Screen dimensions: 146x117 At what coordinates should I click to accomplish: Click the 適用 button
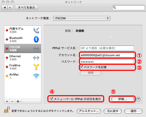pos(133,111)
